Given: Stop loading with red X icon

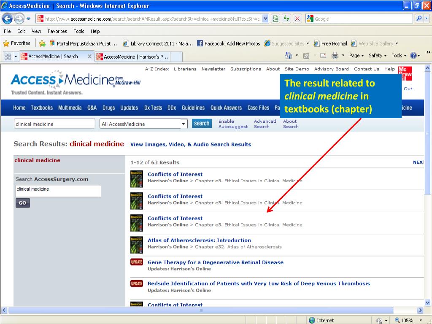Looking at the screenshot, I should pyautogui.click(x=297, y=19).
